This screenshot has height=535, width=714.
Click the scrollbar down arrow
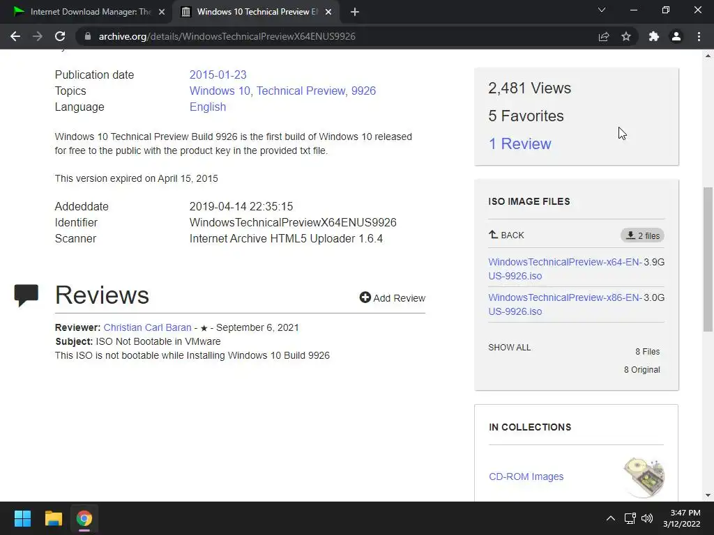[708, 495]
